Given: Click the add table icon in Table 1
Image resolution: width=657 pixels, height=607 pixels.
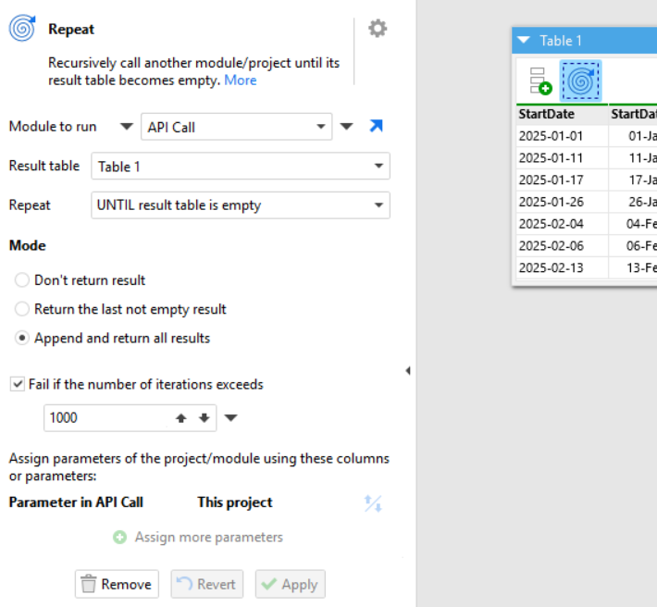Looking at the screenshot, I should [x=540, y=81].
